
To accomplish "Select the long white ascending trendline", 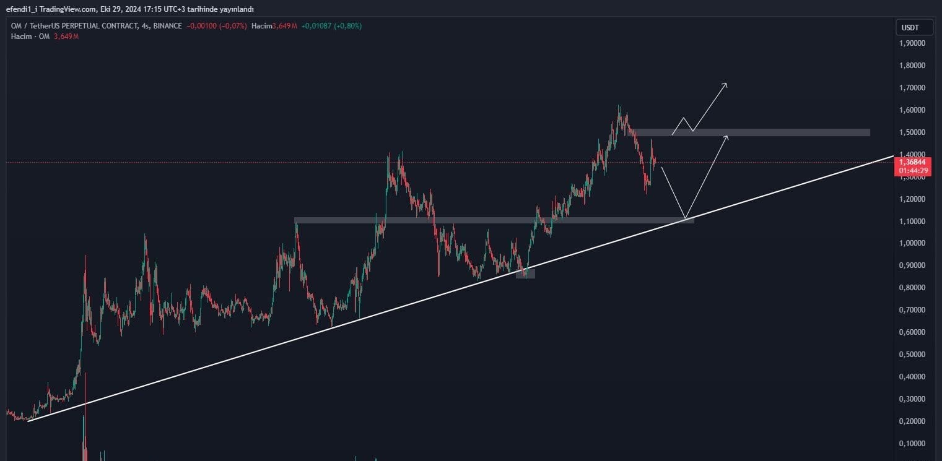I will tap(461, 288).
